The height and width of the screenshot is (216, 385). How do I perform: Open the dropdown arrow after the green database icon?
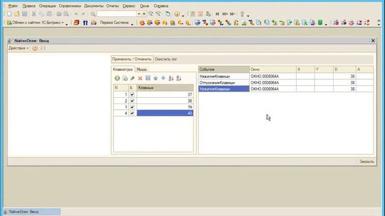(x=326, y=24)
